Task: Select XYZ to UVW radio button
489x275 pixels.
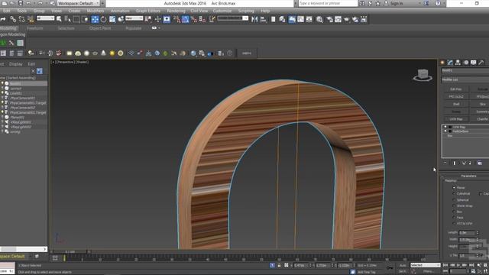Action: (454, 224)
